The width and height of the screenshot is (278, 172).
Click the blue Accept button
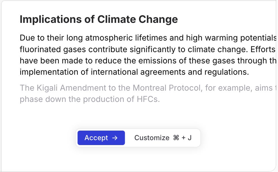[x=101, y=138]
